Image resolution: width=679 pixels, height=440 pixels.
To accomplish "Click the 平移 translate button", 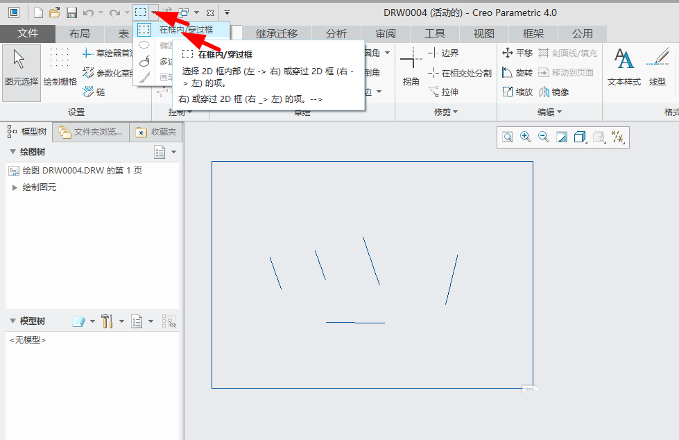I will pos(517,53).
